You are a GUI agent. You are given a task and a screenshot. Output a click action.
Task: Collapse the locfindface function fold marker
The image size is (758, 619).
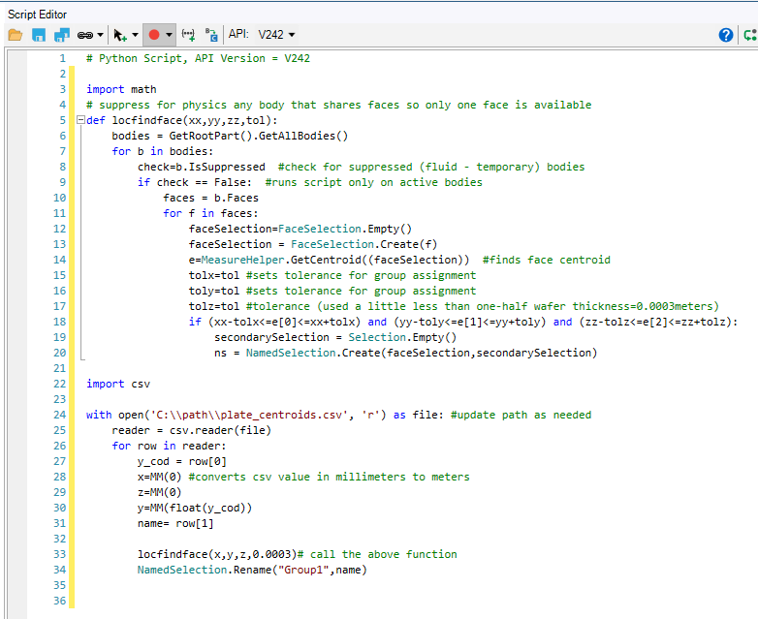point(79,120)
